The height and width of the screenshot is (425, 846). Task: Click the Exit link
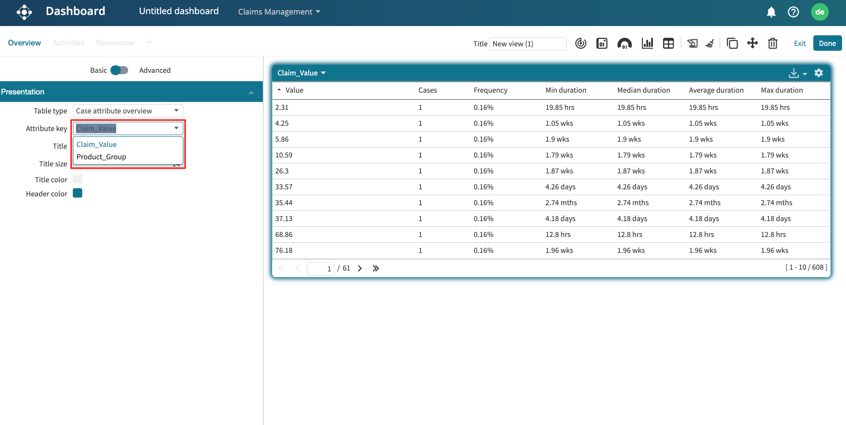click(800, 43)
